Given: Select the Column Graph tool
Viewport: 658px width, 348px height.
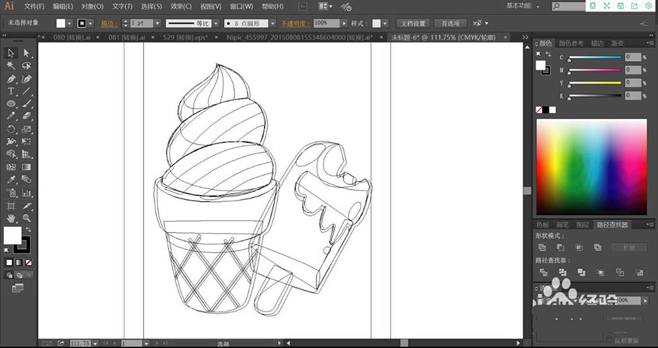Looking at the screenshot, I should point(26,193).
